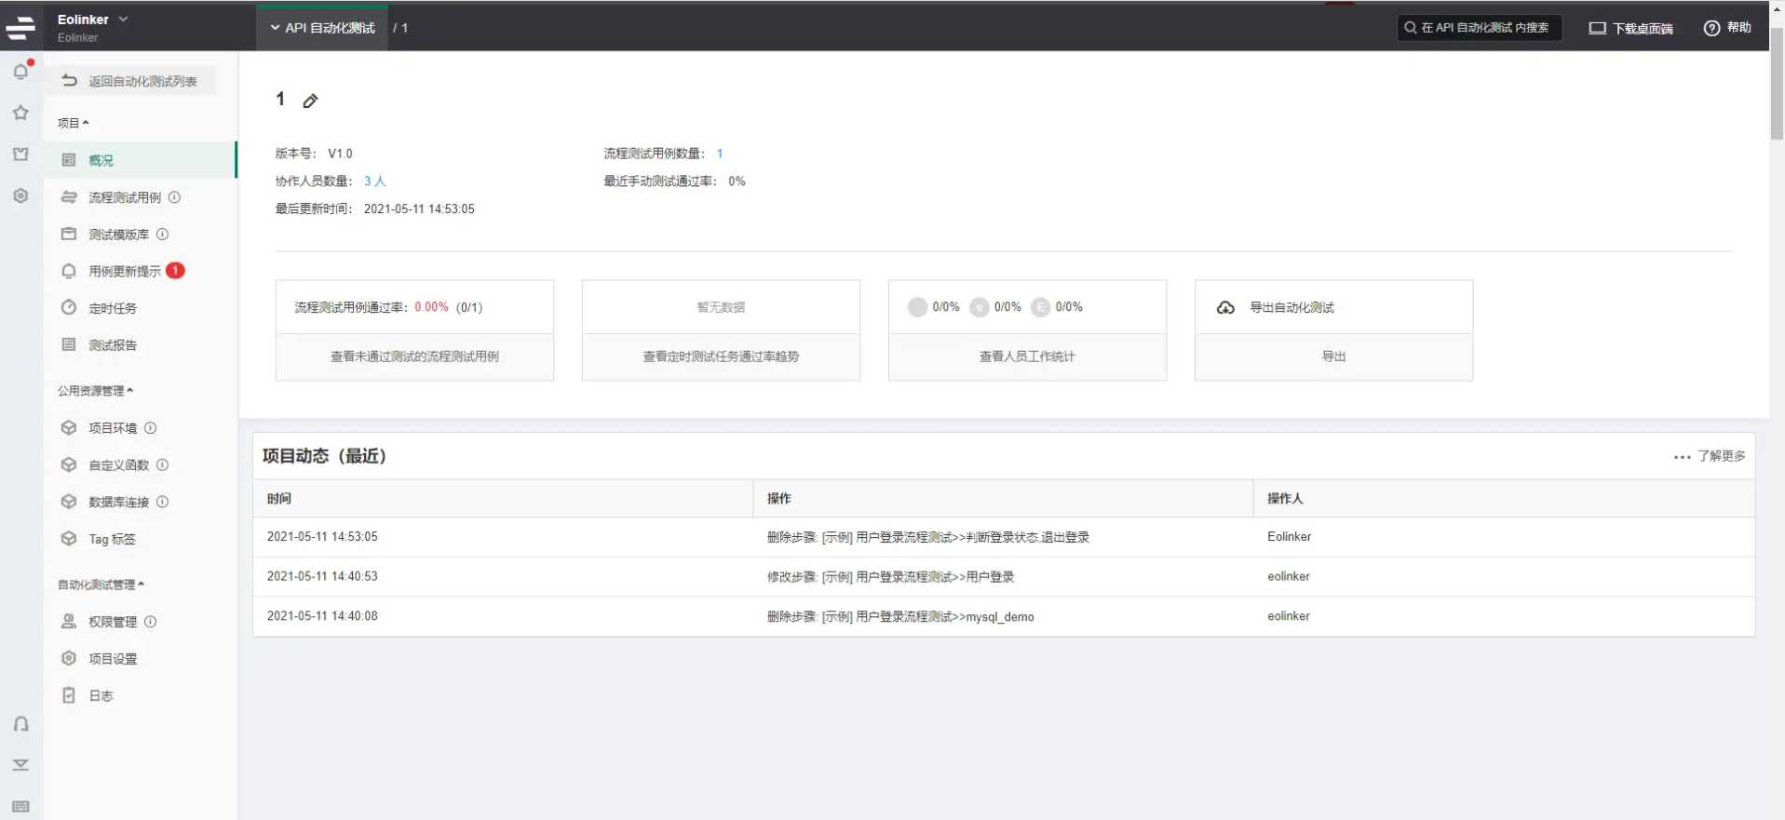Click the info icon beside 项目环境
The width and height of the screenshot is (1785, 820).
pyautogui.click(x=150, y=428)
